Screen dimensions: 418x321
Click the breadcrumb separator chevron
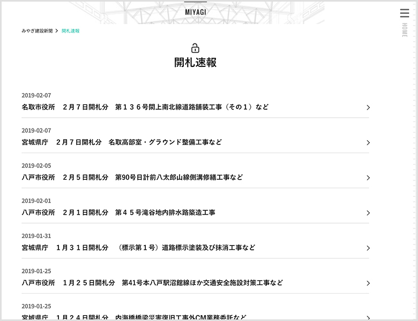(x=57, y=31)
